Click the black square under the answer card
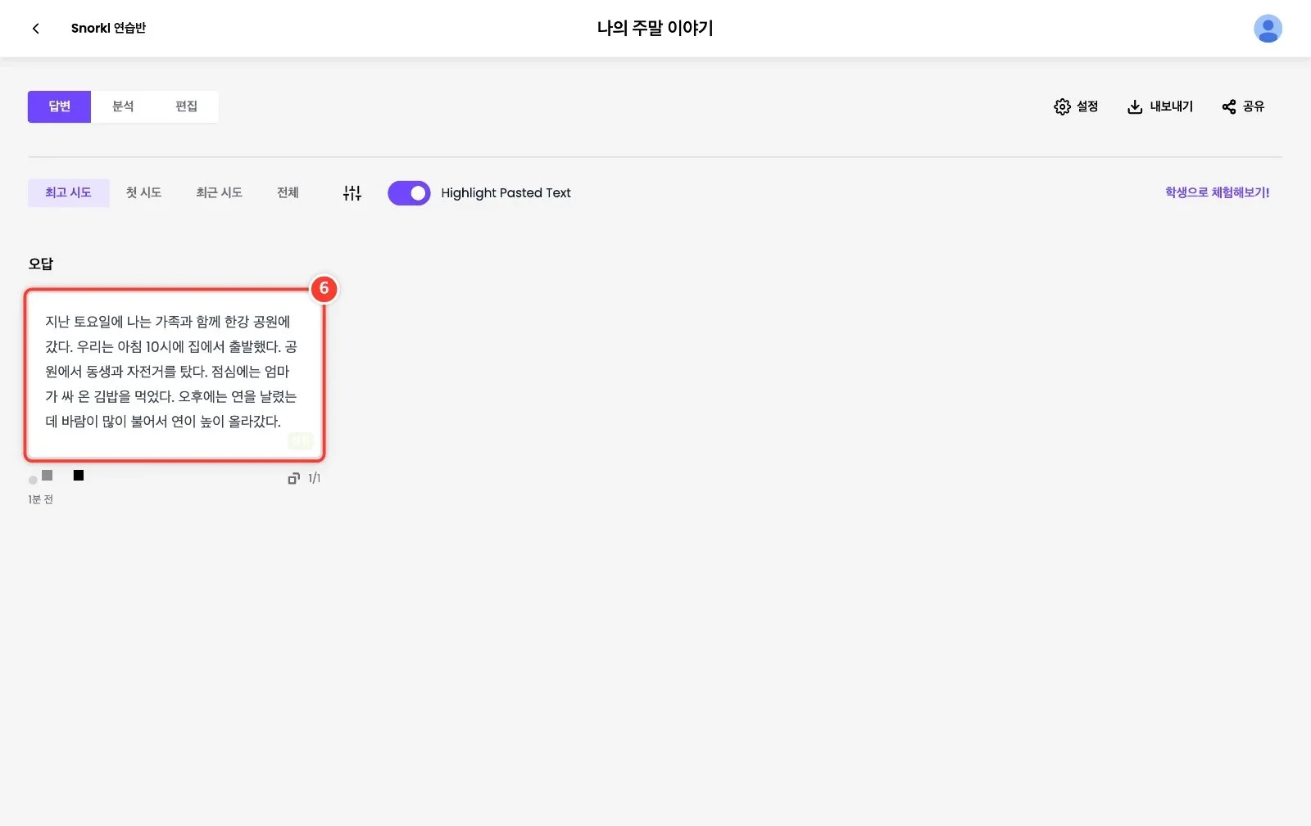Image resolution: width=1311 pixels, height=826 pixels. tap(79, 476)
